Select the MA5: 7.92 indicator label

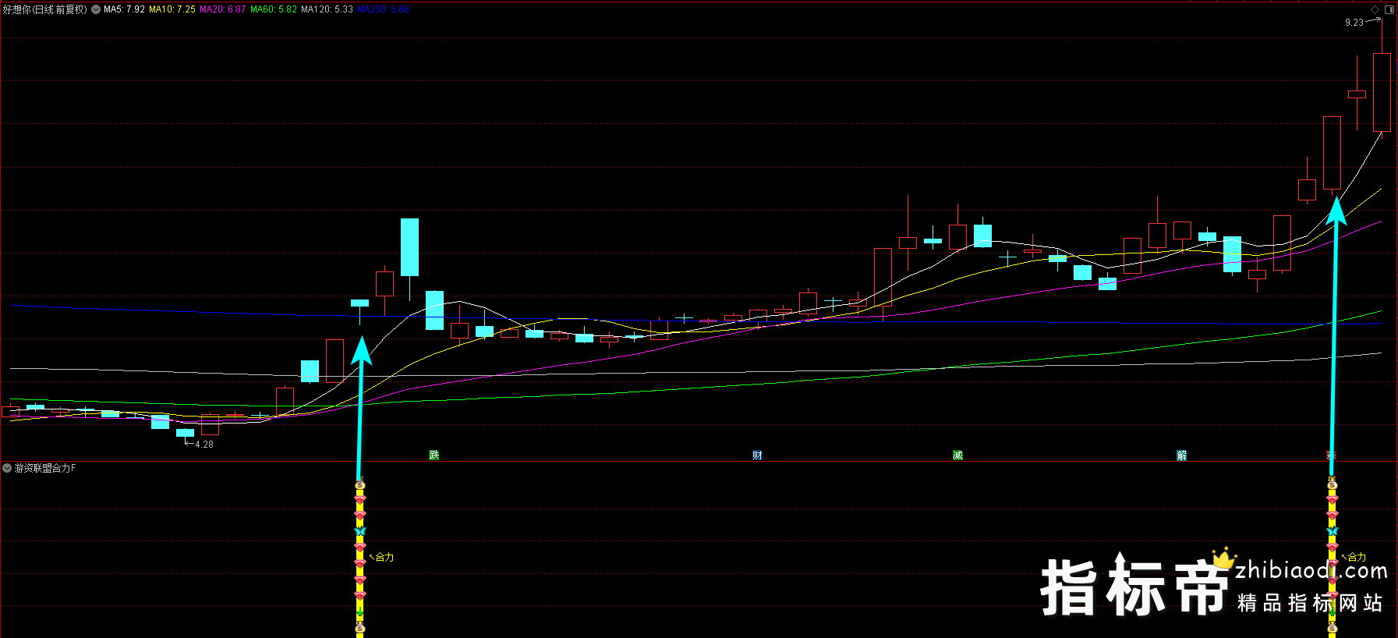click(x=124, y=9)
